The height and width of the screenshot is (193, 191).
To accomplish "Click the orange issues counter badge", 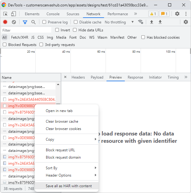I will coord(164,14).
